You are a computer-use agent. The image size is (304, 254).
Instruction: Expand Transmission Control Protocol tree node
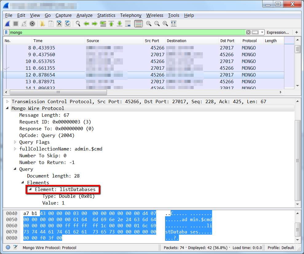(7, 102)
